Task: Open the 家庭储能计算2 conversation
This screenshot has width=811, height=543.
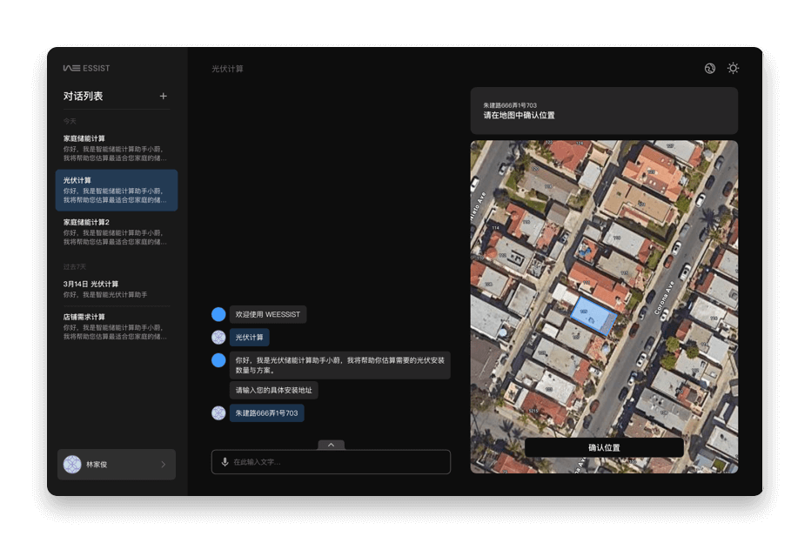Action: tap(117, 231)
